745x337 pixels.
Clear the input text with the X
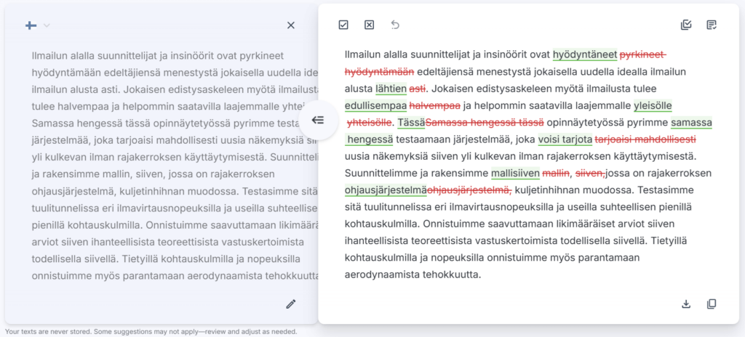[x=291, y=25]
